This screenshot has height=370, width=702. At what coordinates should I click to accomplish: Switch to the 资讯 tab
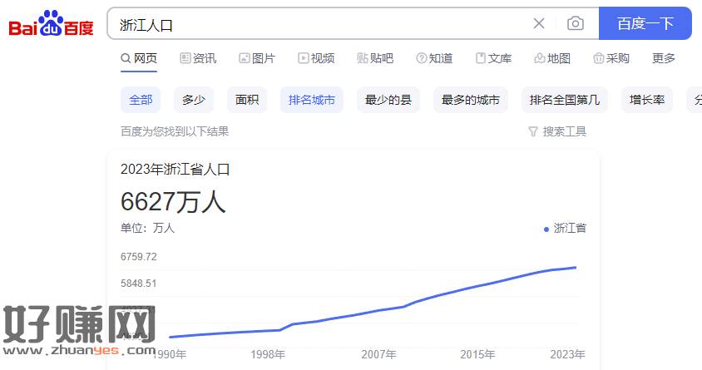pyautogui.click(x=198, y=58)
